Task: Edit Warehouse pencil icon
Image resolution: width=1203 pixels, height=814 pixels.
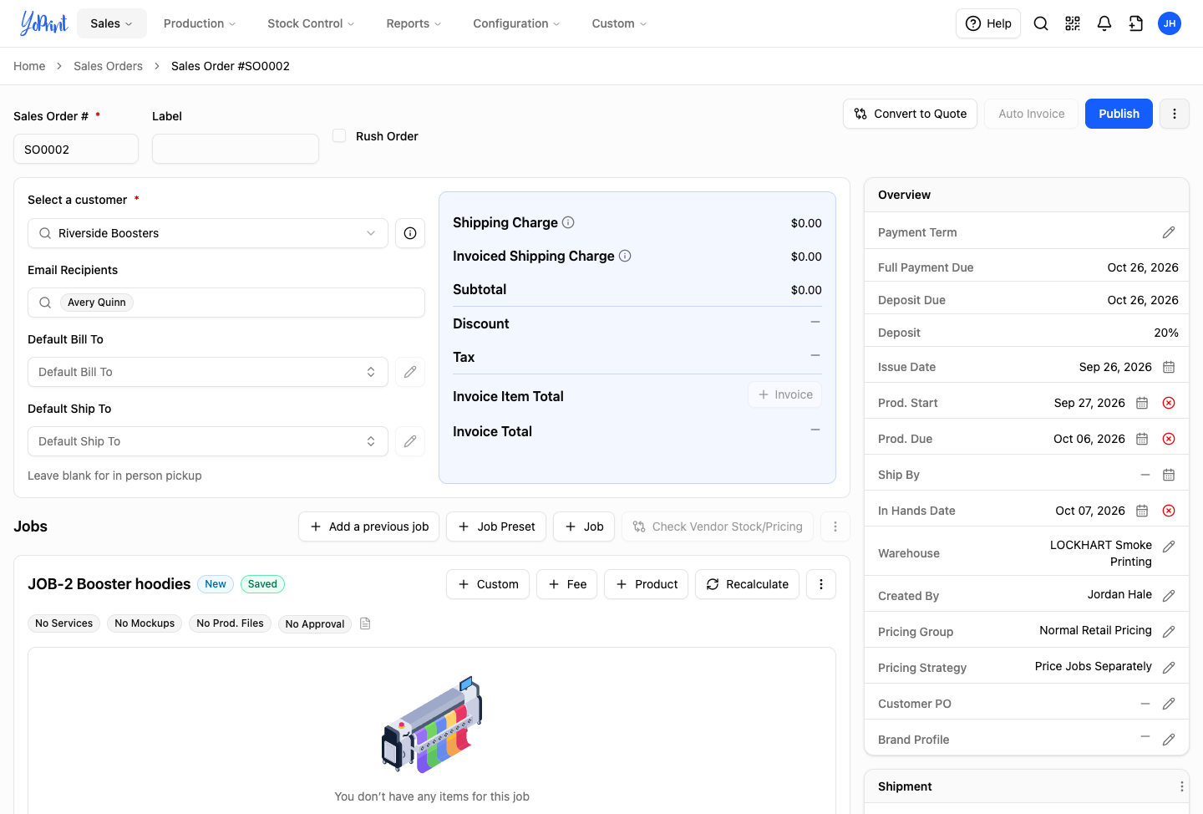Action: pyautogui.click(x=1169, y=547)
